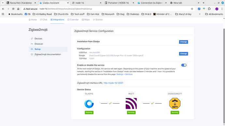Click the Gladys logo in Service Status
This screenshot has width=225, height=126.
[89, 104]
